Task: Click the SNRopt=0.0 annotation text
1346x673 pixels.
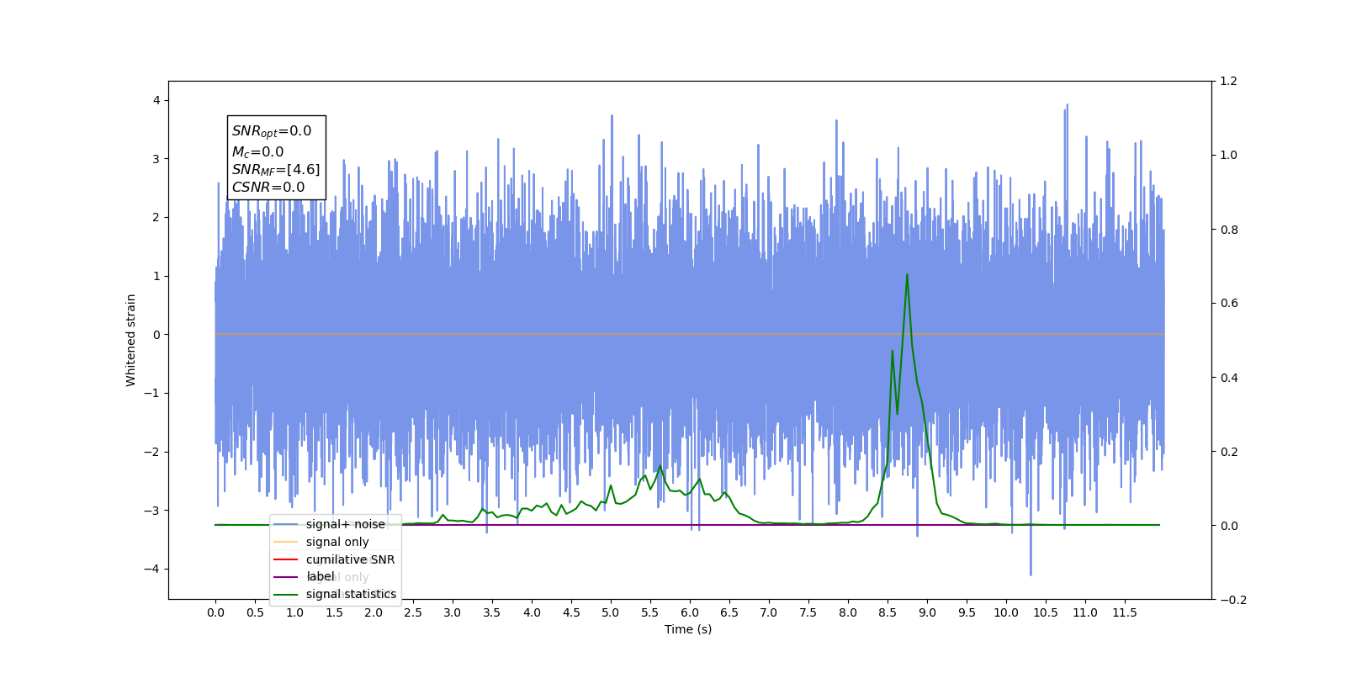Action: point(272,131)
